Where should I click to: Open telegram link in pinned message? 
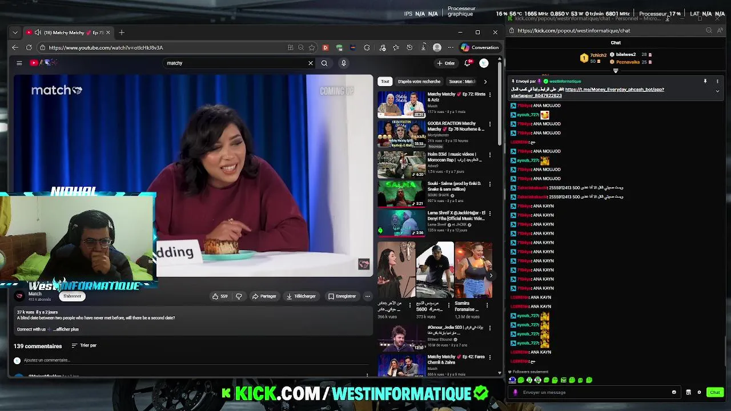point(588,92)
